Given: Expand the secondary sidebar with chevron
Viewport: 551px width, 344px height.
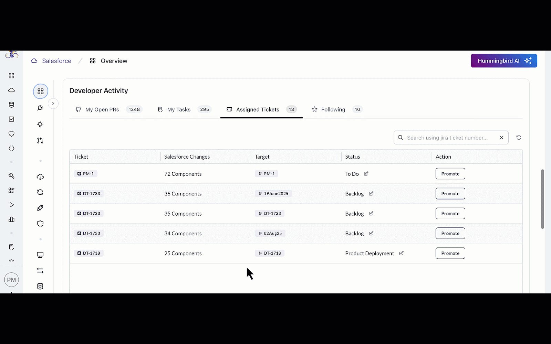Looking at the screenshot, I should tap(53, 104).
